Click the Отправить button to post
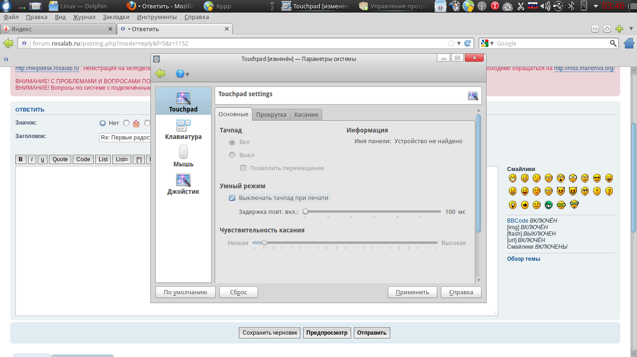Image resolution: width=637 pixels, height=357 pixels. tap(372, 333)
